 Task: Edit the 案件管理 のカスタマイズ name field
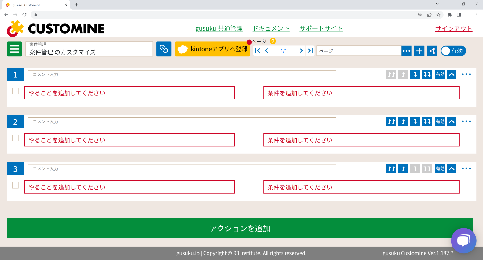point(89,49)
